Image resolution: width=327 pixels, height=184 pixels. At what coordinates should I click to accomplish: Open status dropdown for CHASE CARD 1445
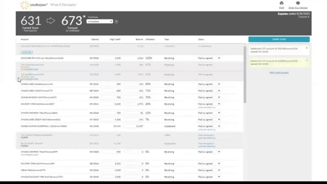click(209, 84)
